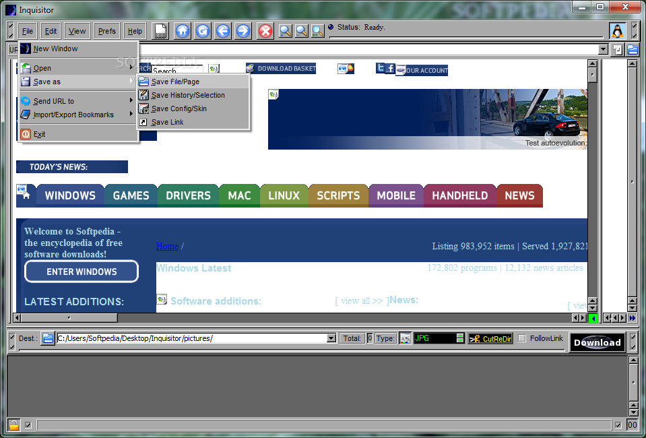Click the image type icon next to Type
Viewport: 646px width, 438px height.
click(x=406, y=338)
